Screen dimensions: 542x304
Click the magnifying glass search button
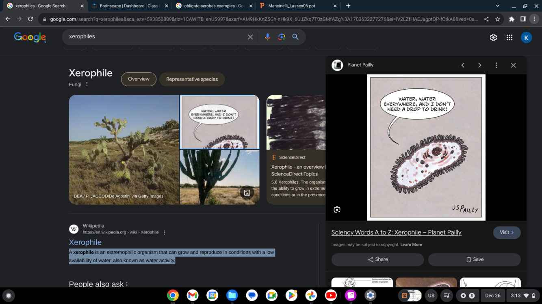295,37
